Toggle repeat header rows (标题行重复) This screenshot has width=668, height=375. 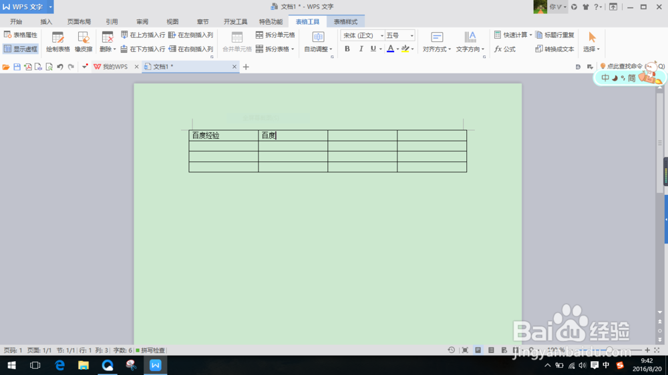point(554,35)
